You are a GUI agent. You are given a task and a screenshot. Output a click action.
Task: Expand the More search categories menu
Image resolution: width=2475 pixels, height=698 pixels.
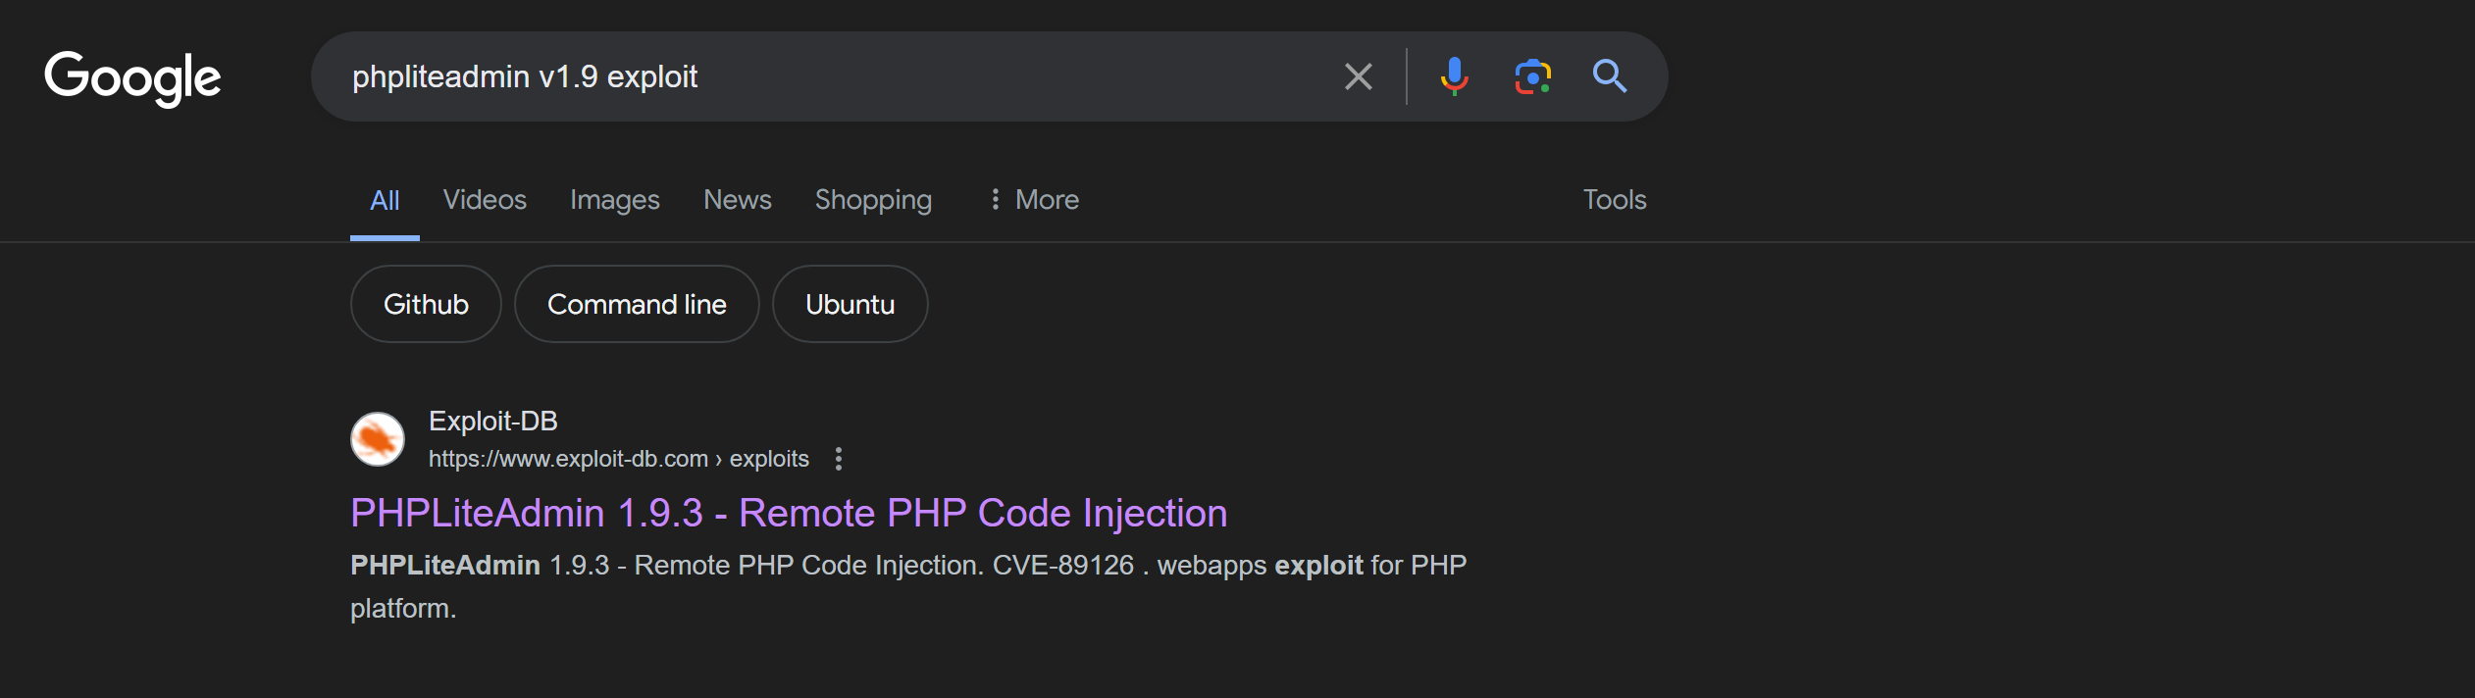(1034, 200)
